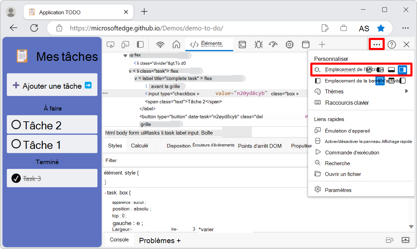Uncheck the completed Task 3 checkbox
The width and height of the screenshot is (417, 249).
pyautogui.click(x=16, y=178)
